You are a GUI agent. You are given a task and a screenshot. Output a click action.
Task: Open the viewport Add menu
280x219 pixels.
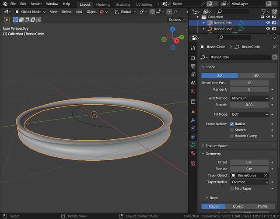pyautogui.click(x=79, y=12)
